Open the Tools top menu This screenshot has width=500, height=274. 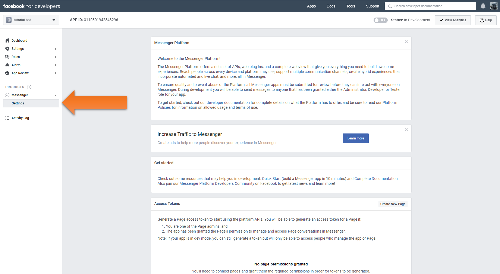350,6
